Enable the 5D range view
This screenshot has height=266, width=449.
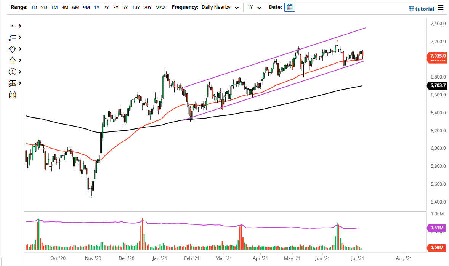(x=43, y=7)
